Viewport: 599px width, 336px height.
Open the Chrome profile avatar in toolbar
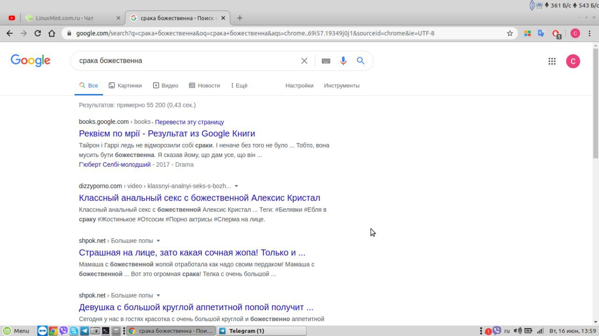coord(575,33)
